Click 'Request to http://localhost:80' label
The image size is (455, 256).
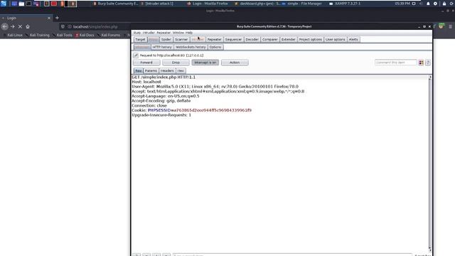(x=171, y=55)
